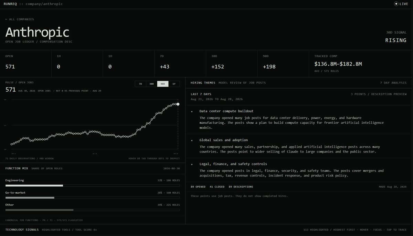
Task: Click the Engineering function label
Action: [x=14, y=180]
